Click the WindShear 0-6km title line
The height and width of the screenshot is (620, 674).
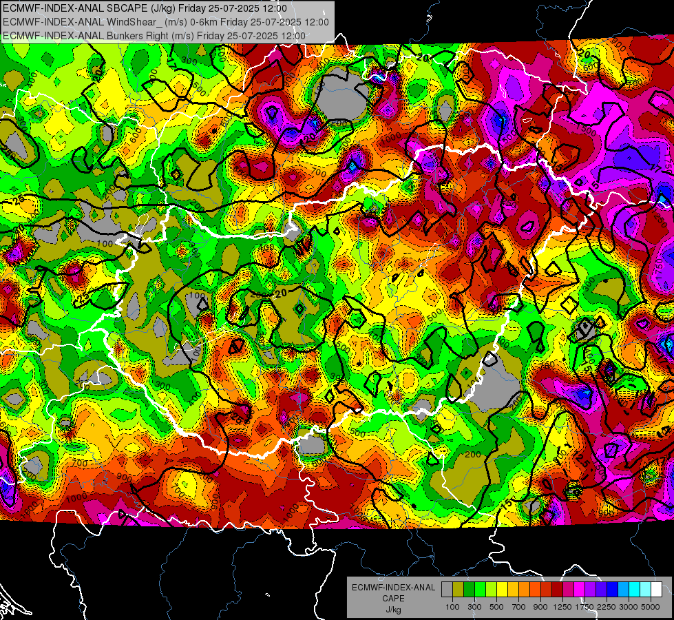pyautogui.click(x=165, y=22)
